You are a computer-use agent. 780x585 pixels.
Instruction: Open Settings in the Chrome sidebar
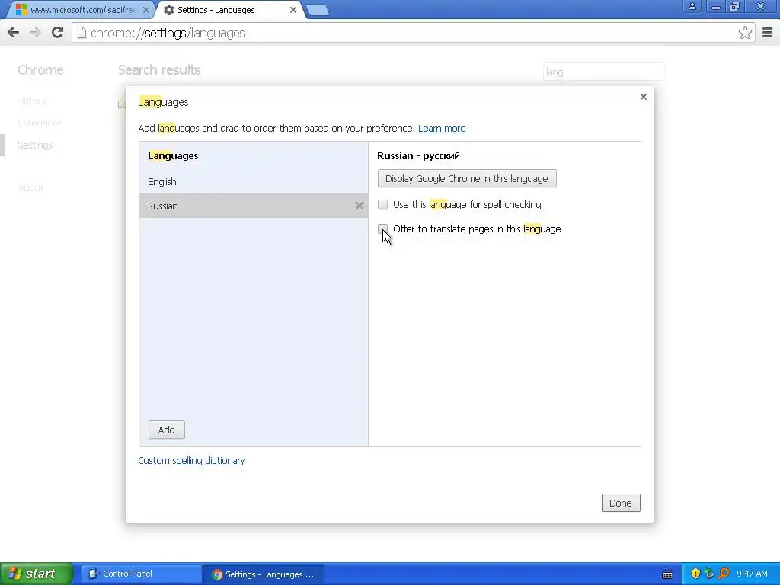click(x=35, y=145)
